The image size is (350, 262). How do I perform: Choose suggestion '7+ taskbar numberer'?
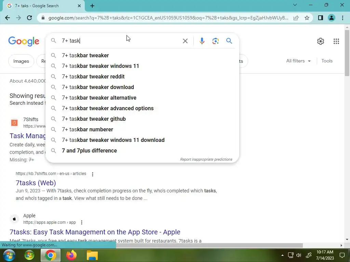[142, 129]
